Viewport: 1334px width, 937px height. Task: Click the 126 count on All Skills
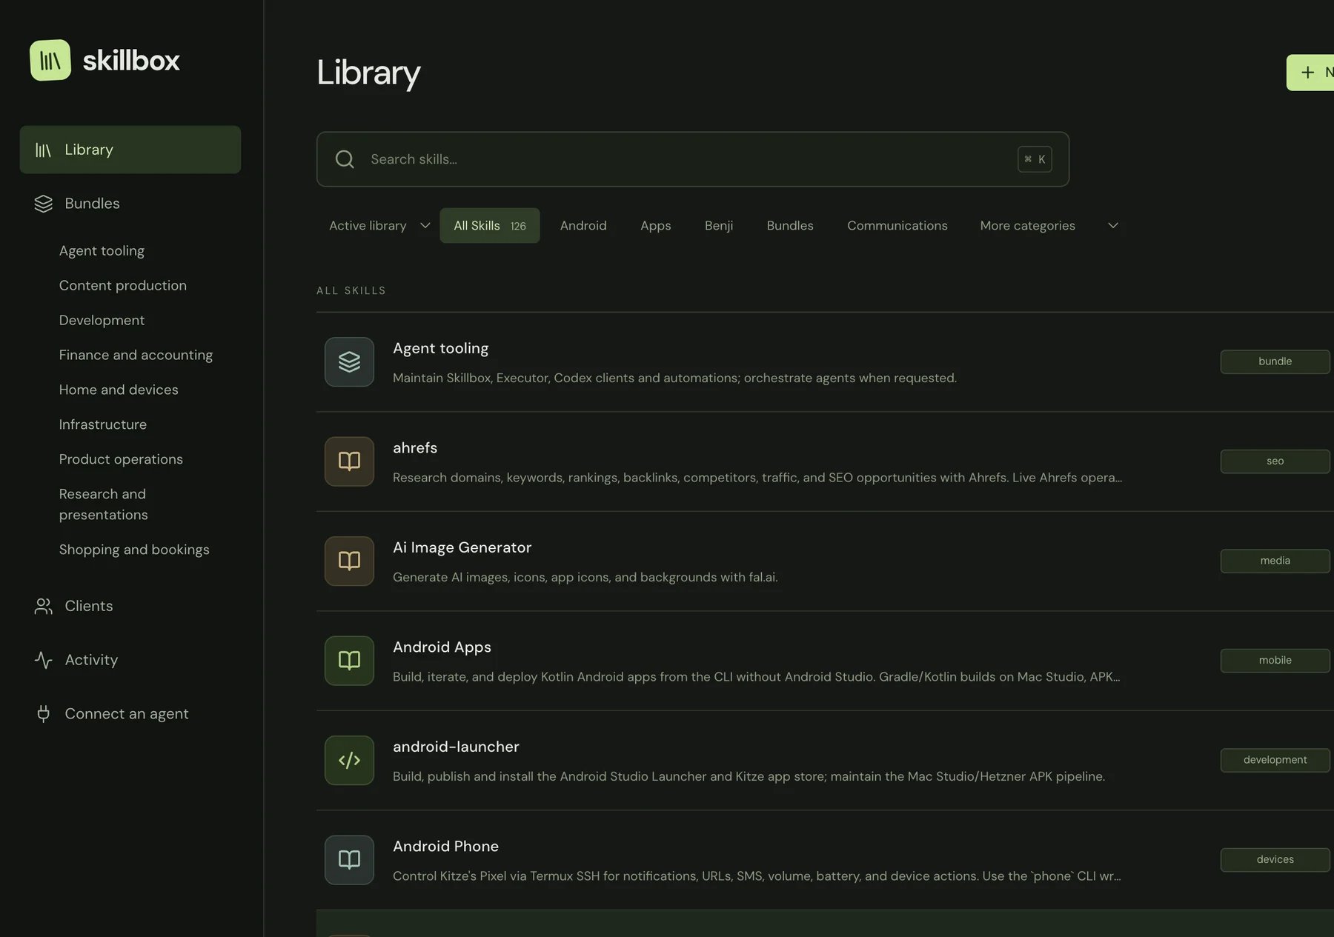(518, 227)
